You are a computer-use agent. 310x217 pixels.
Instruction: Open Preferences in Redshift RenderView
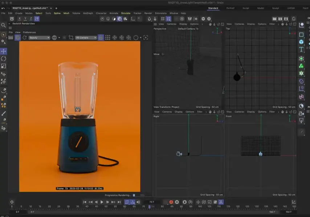pos(29,32)
